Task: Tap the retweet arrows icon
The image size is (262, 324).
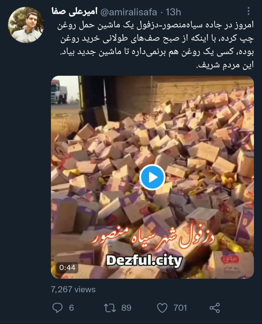Action: pyautogui.click(x=110, y=308)
